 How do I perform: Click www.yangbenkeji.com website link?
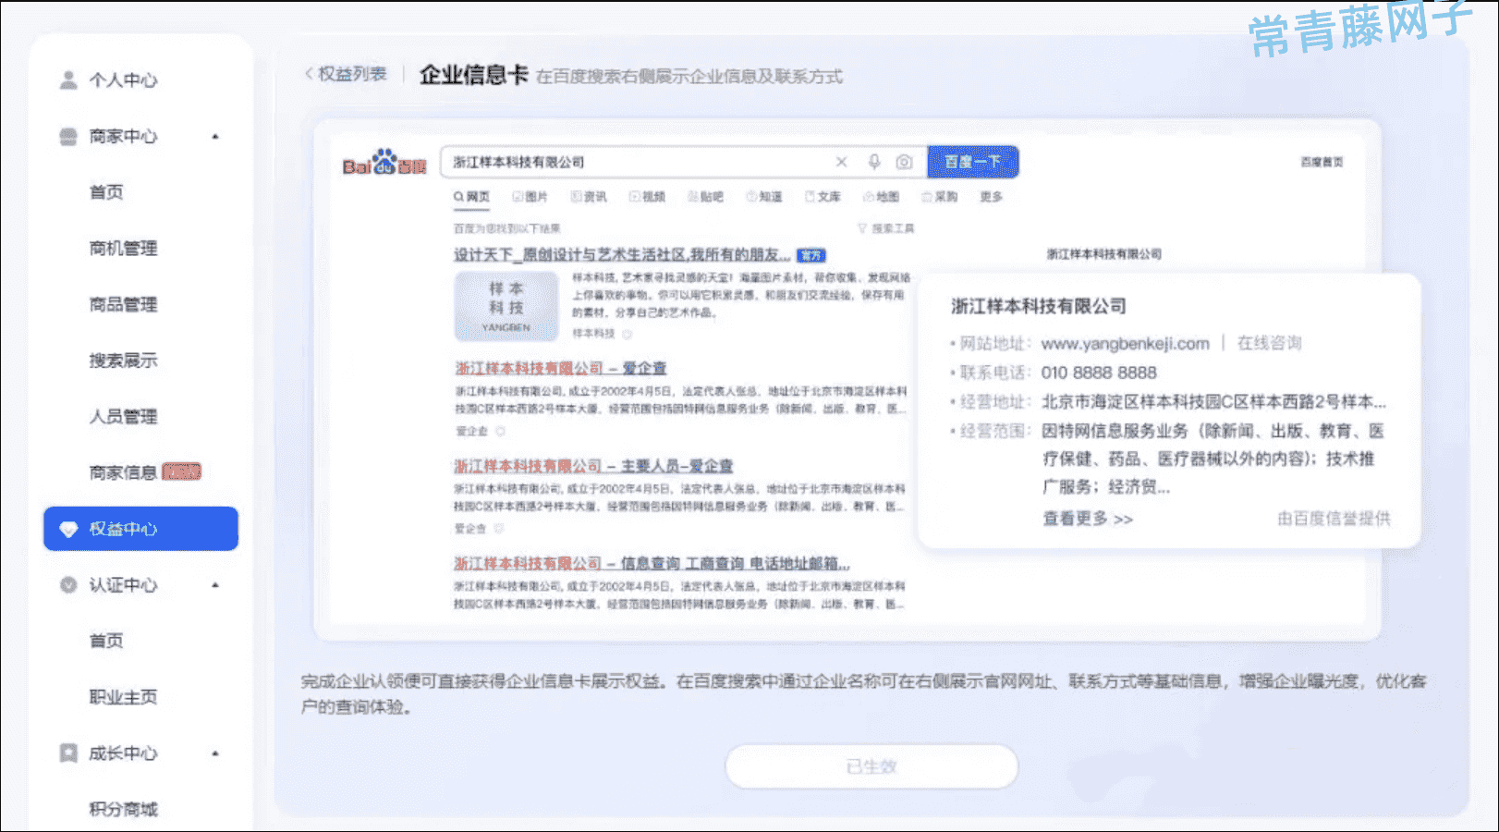click(x=1125, y=344)
